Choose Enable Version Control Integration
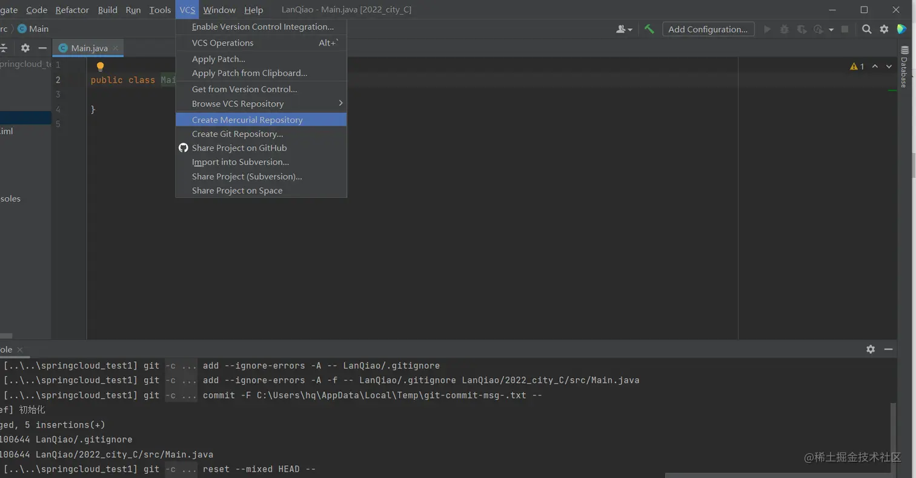Screen dimensions: 916x478 pos(261,27)
